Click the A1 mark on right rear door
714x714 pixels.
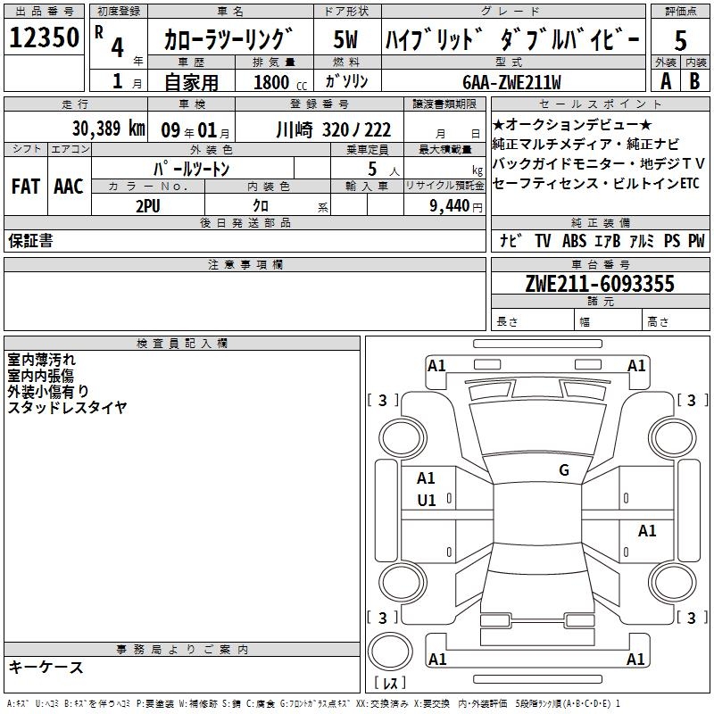tap(647, 531)
